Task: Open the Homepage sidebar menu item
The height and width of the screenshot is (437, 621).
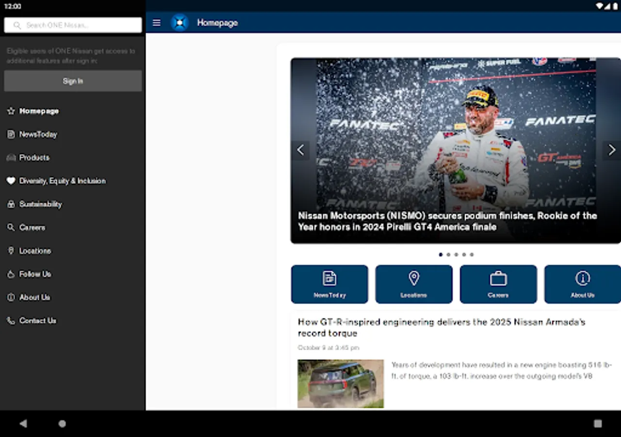Action: pyautogui.click(x=73, y=111)
